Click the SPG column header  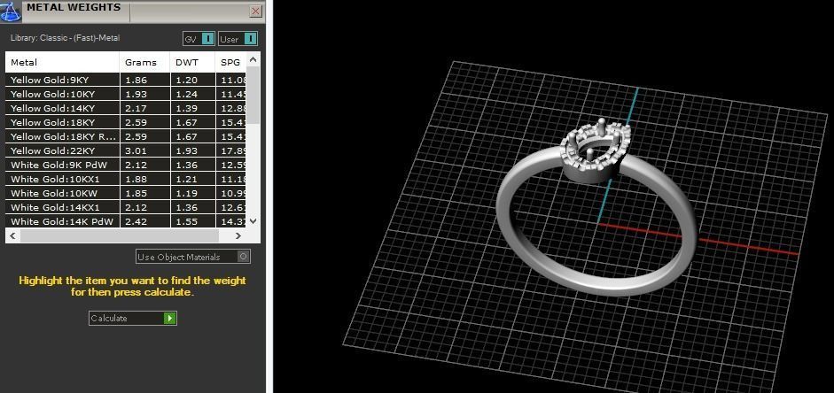coord(230,62)
